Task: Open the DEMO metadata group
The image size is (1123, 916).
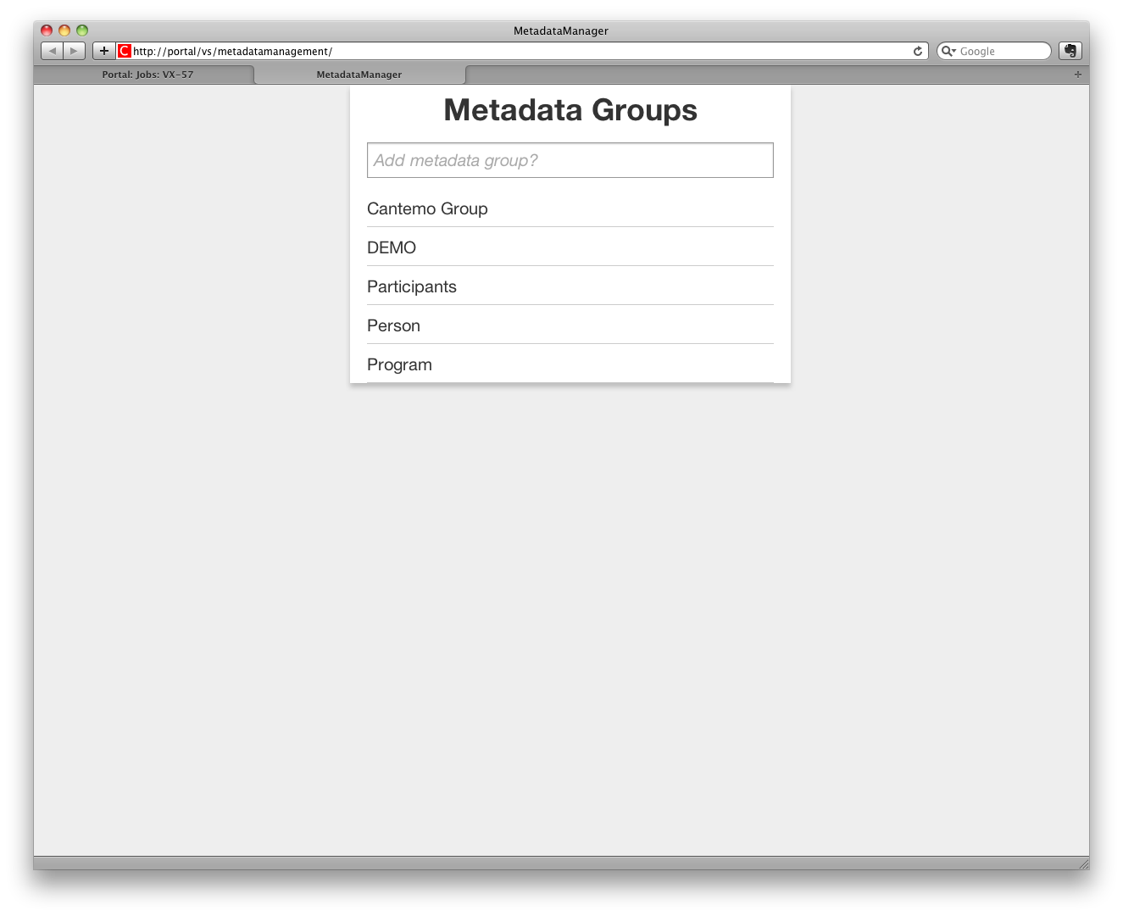Action: click(x=570, y=247)
